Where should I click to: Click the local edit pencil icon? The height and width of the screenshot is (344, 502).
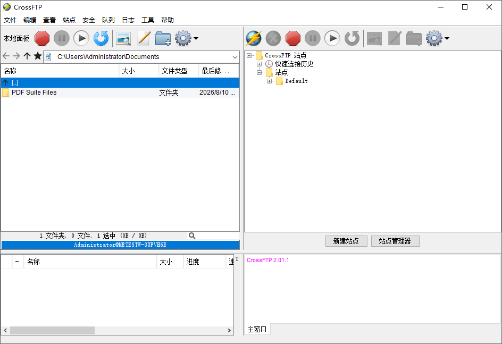(x=144, y=38)
